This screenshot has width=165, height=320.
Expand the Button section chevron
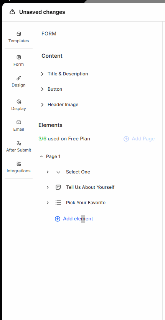(42, 89)
